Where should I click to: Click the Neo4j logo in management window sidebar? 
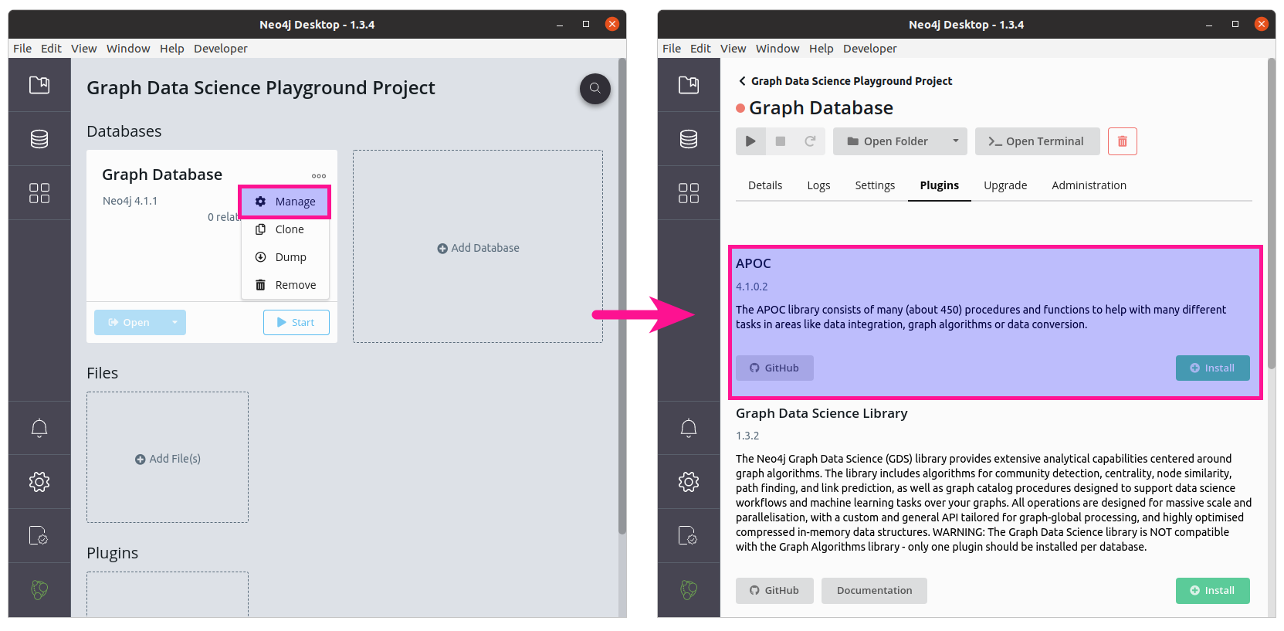[689, 590]
